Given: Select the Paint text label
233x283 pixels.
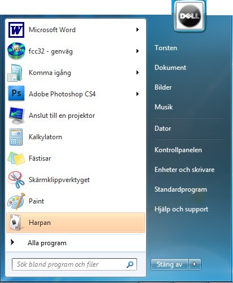Looking at the screenshot, I should tap(36, 201).
